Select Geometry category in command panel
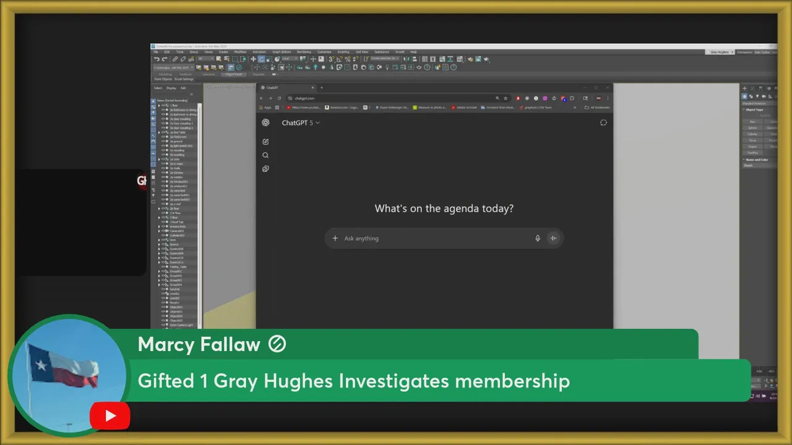The image size is (792, 445). point(744,96)
